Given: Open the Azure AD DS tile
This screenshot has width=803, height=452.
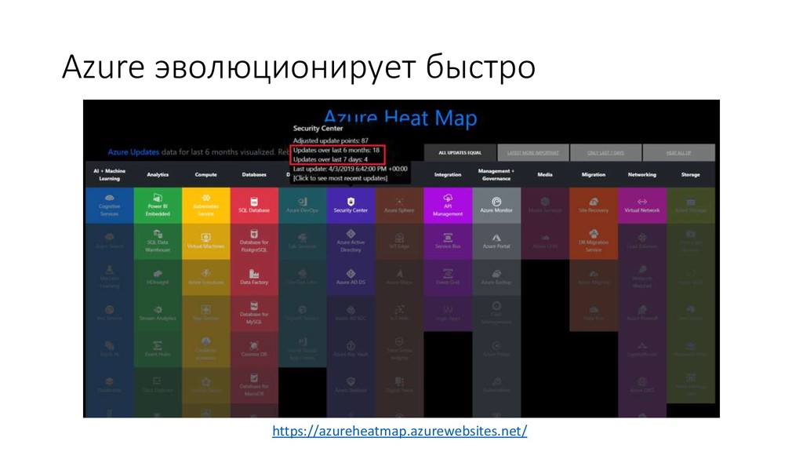Looking at the screenshot, I should click(351, 277).
